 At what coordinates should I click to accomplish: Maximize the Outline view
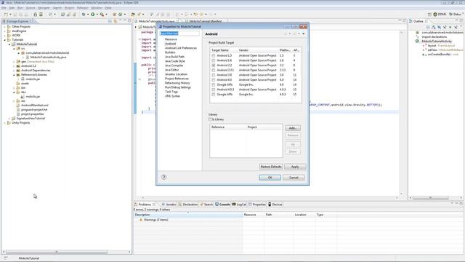461,21
